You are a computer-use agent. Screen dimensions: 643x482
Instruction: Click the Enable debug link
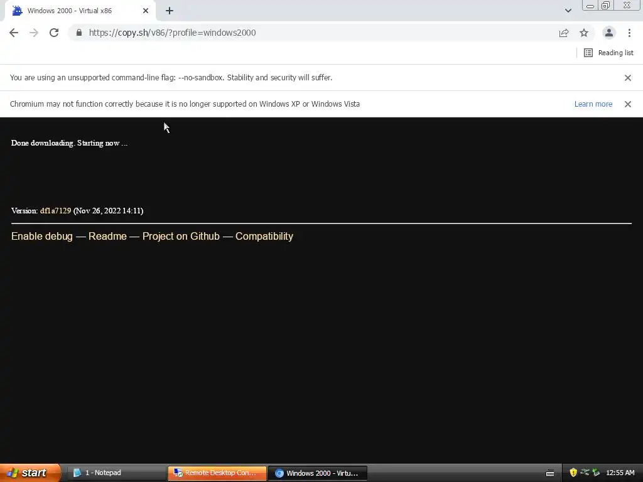(42, 237)
